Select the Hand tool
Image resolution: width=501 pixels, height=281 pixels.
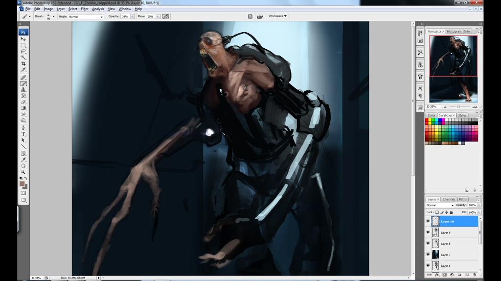tap(23, 166)
